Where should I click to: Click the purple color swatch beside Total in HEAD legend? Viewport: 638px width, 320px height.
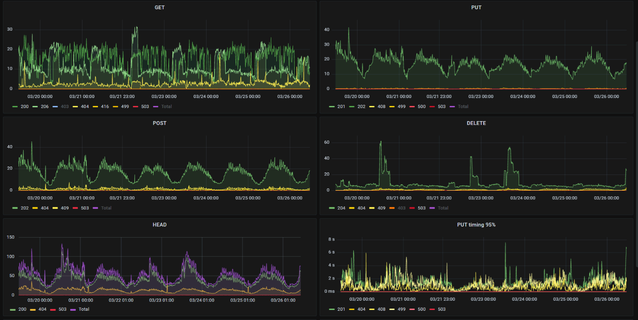click(73, 309)
